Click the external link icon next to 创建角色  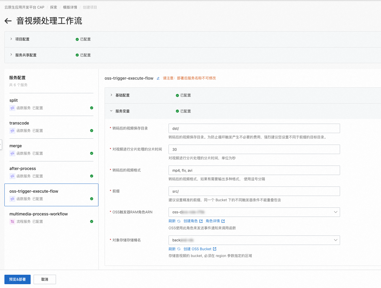click(x=201, y=221)
